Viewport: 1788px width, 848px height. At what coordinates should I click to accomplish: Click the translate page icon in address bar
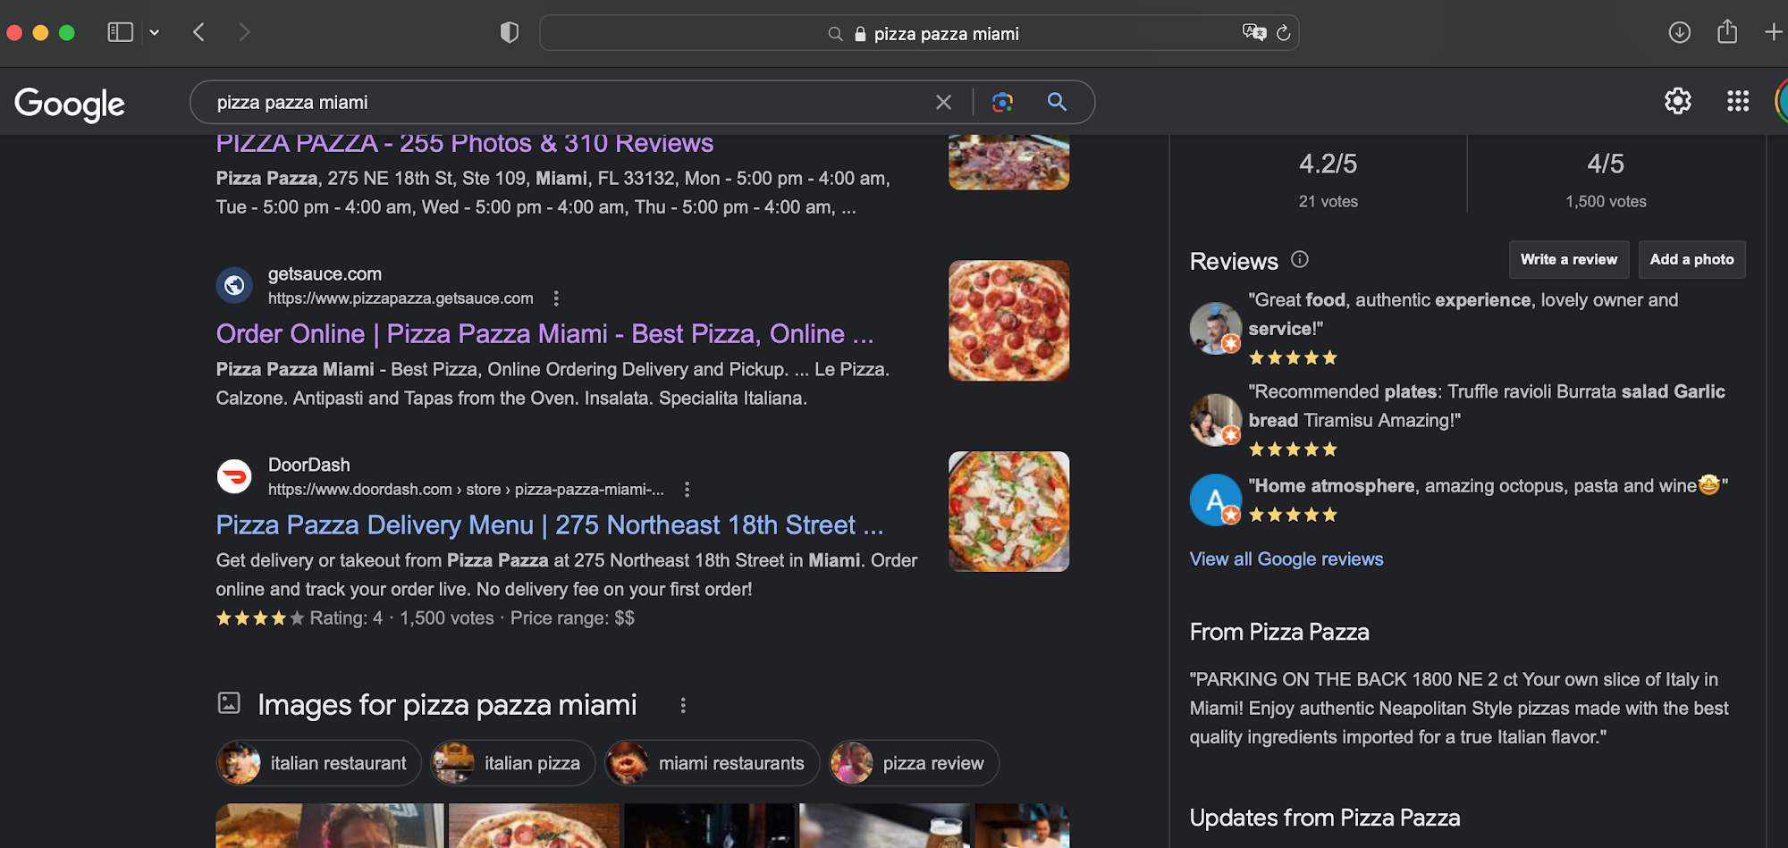point(1253,33)
